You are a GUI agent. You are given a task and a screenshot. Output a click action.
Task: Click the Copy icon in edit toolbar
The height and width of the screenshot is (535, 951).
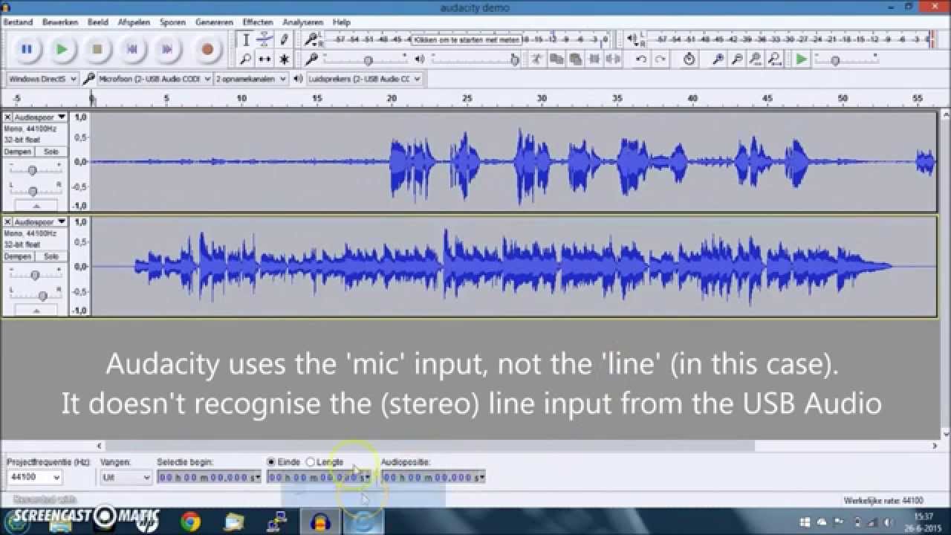click(x=556, y=59)
